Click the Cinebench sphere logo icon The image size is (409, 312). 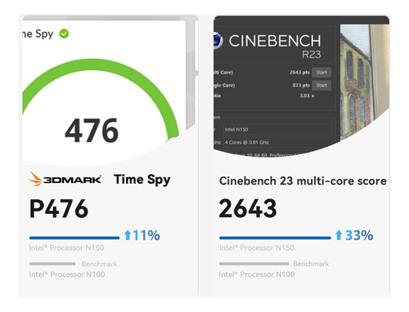[x=218, y=41]
